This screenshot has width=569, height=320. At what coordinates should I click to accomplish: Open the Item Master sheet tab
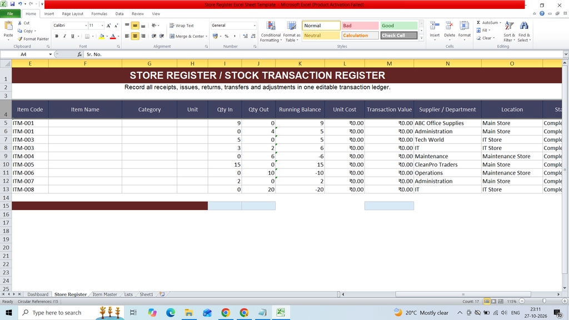pos(105,294)
